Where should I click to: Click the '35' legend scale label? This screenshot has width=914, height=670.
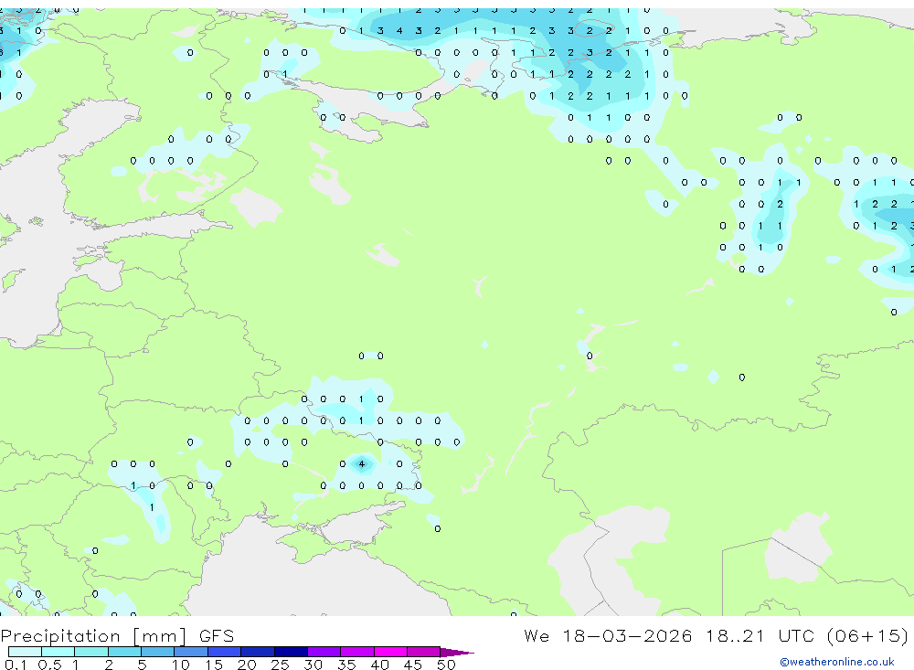tap(346, 665)
